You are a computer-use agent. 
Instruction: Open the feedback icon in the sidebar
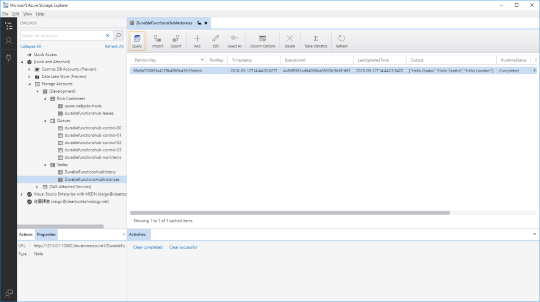coord(8,294)
